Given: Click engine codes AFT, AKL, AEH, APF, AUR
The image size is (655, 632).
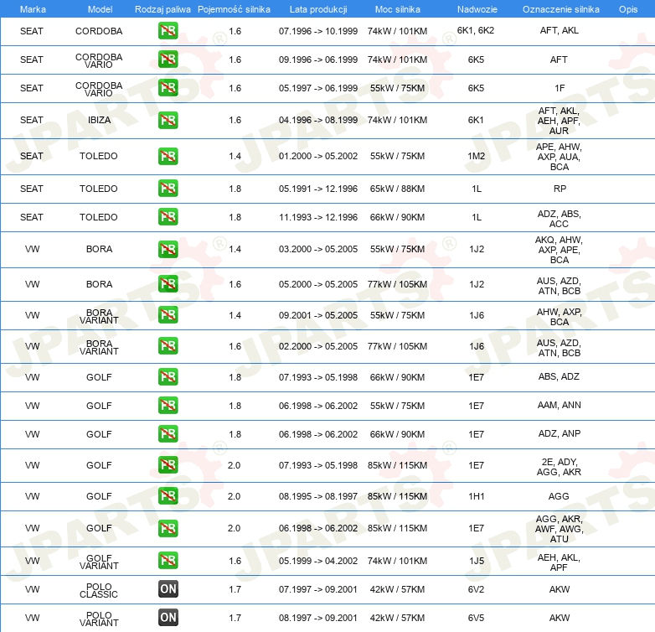Looking at the screenshot, I should click(559, 121).
